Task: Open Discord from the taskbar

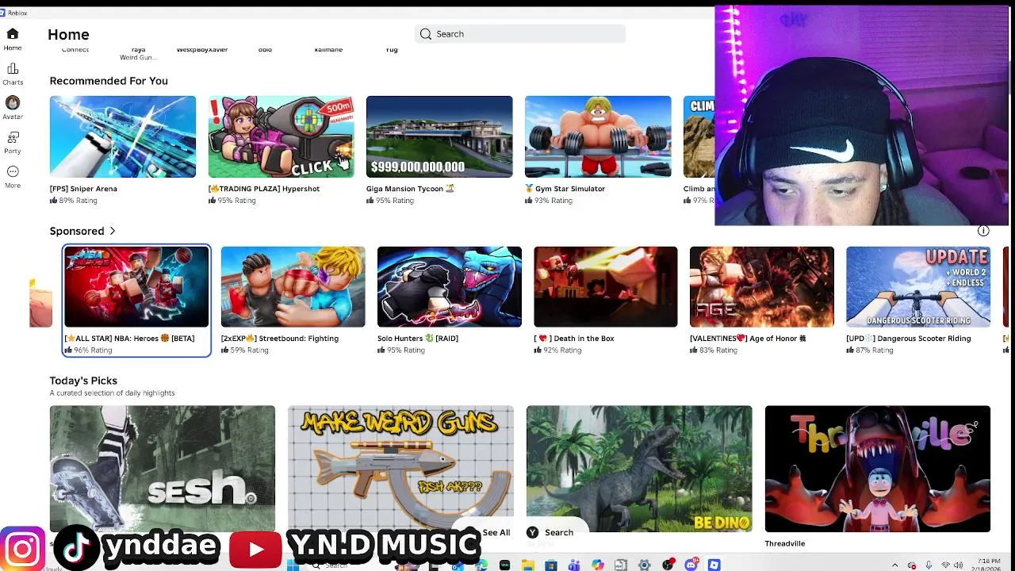Action: pos(691,565)
